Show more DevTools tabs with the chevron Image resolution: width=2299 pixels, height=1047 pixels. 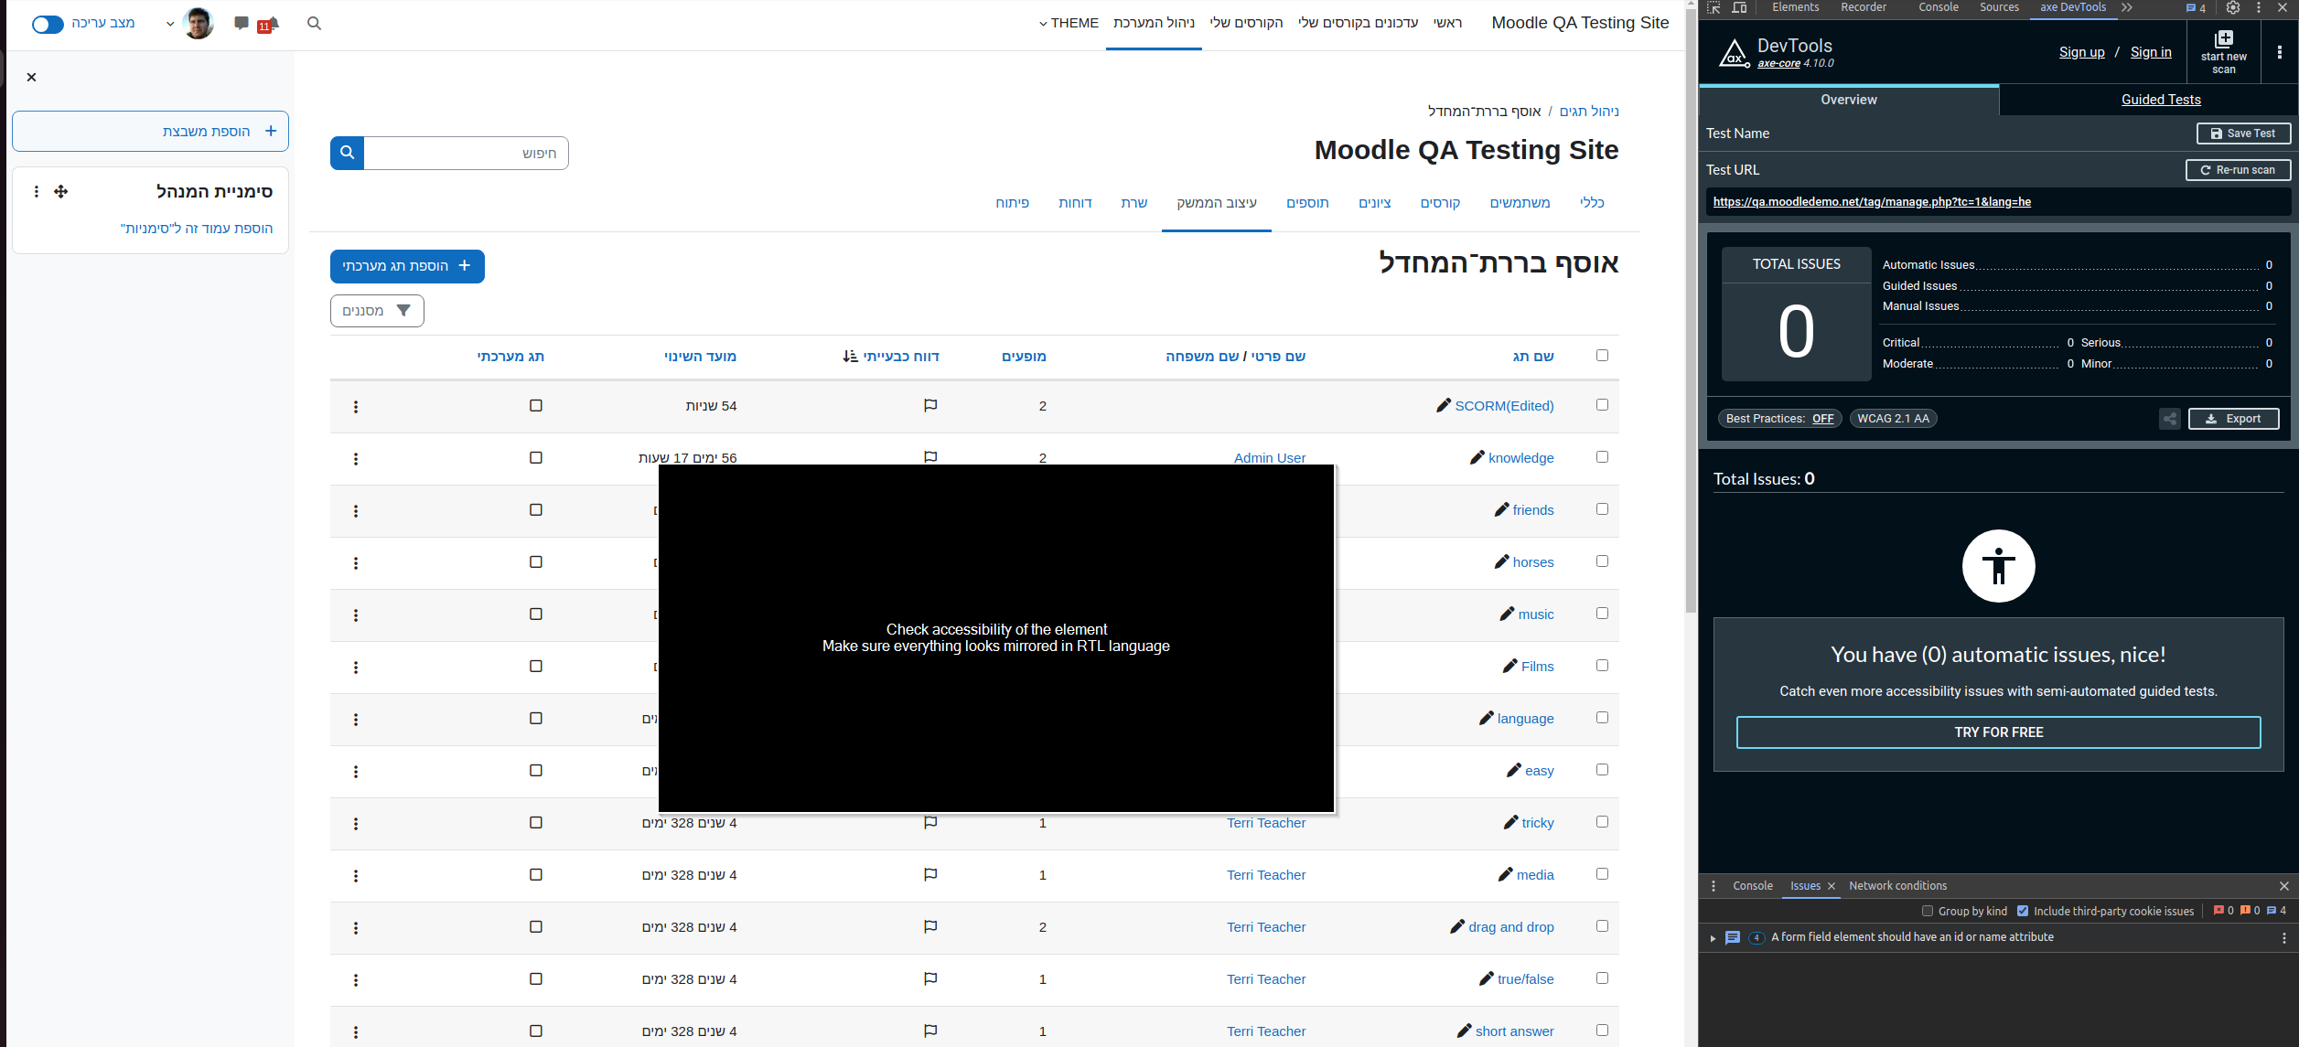2126,7
